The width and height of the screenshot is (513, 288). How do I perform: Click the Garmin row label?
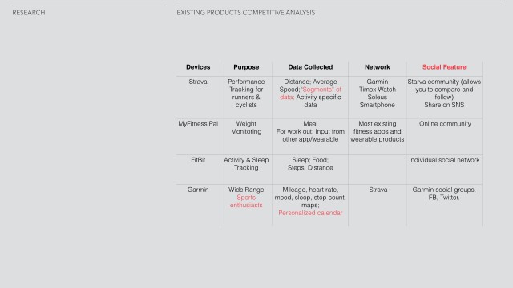point(198,190)
